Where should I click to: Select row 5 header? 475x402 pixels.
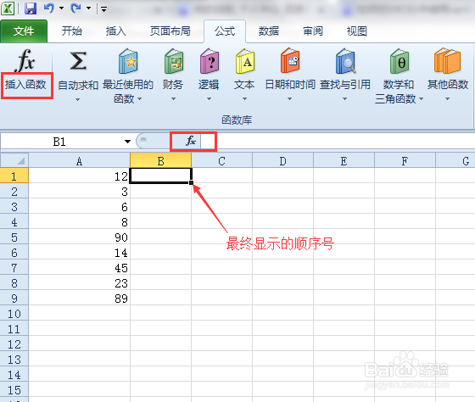pyautogui.click(x=14, y=237)
